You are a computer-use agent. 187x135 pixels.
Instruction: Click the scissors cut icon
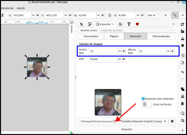pyautogui.click(x=182, y=96)
